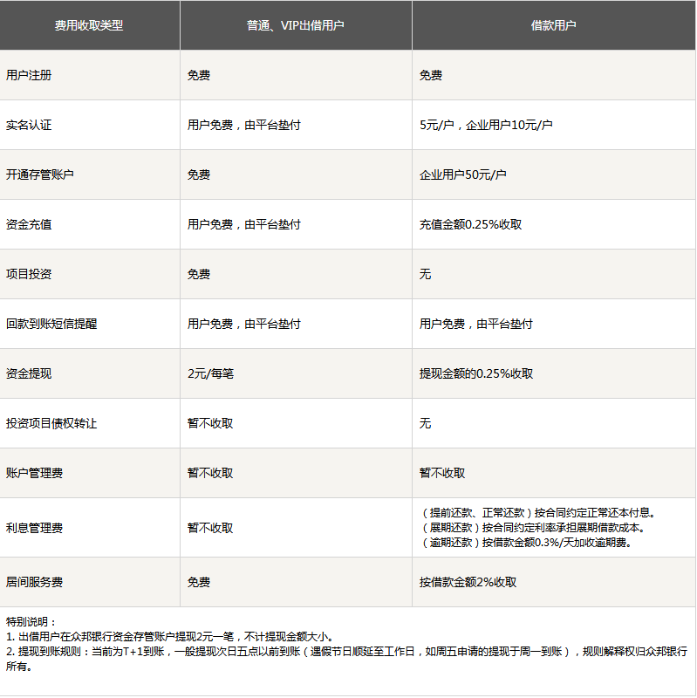697x698 pixels.
Task: Select the 居间服务费 row label
Action: (x=35, y=582)
